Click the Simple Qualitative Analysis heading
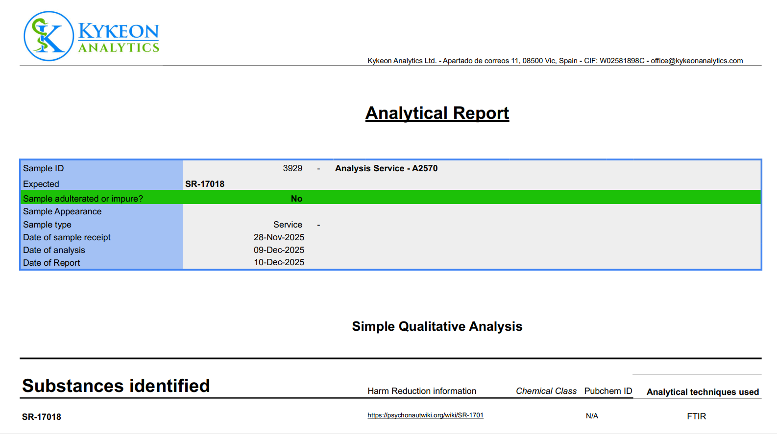Image resolution: width=777 pixels, height=435 pixels. (437, 326)
